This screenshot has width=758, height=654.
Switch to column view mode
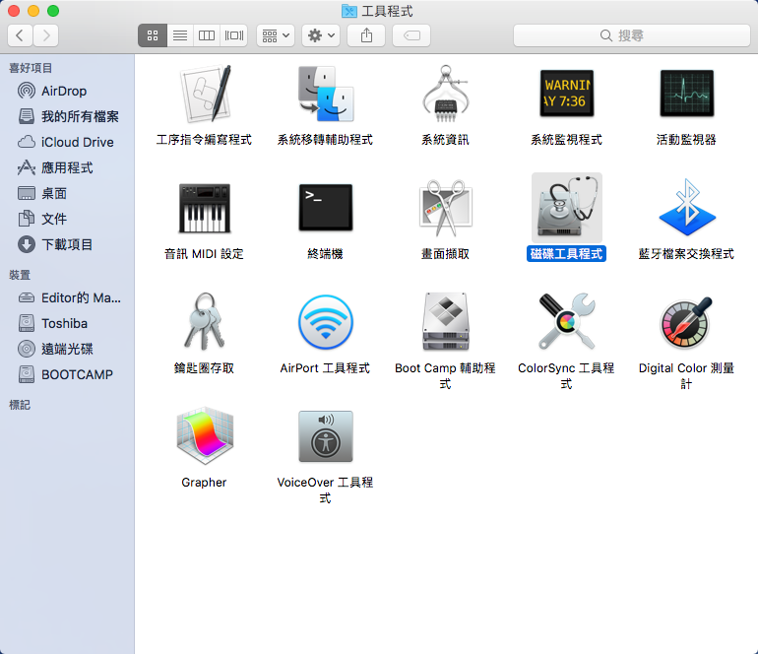(x=206, y=35)
